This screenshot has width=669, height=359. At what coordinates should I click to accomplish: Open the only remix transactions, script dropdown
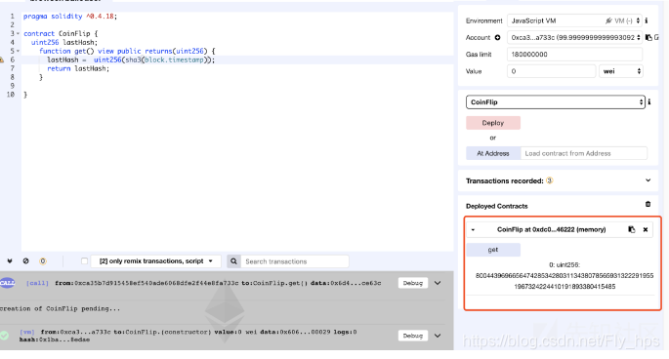tap(155, 260)
